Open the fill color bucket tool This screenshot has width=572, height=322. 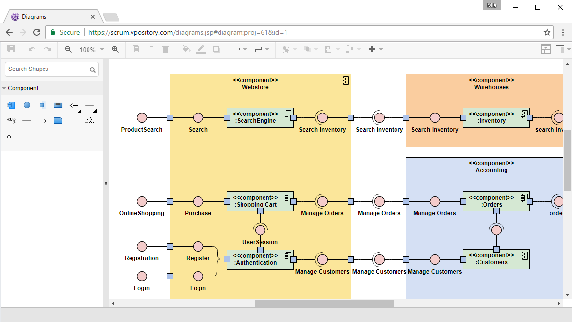(x=186, y=49)
